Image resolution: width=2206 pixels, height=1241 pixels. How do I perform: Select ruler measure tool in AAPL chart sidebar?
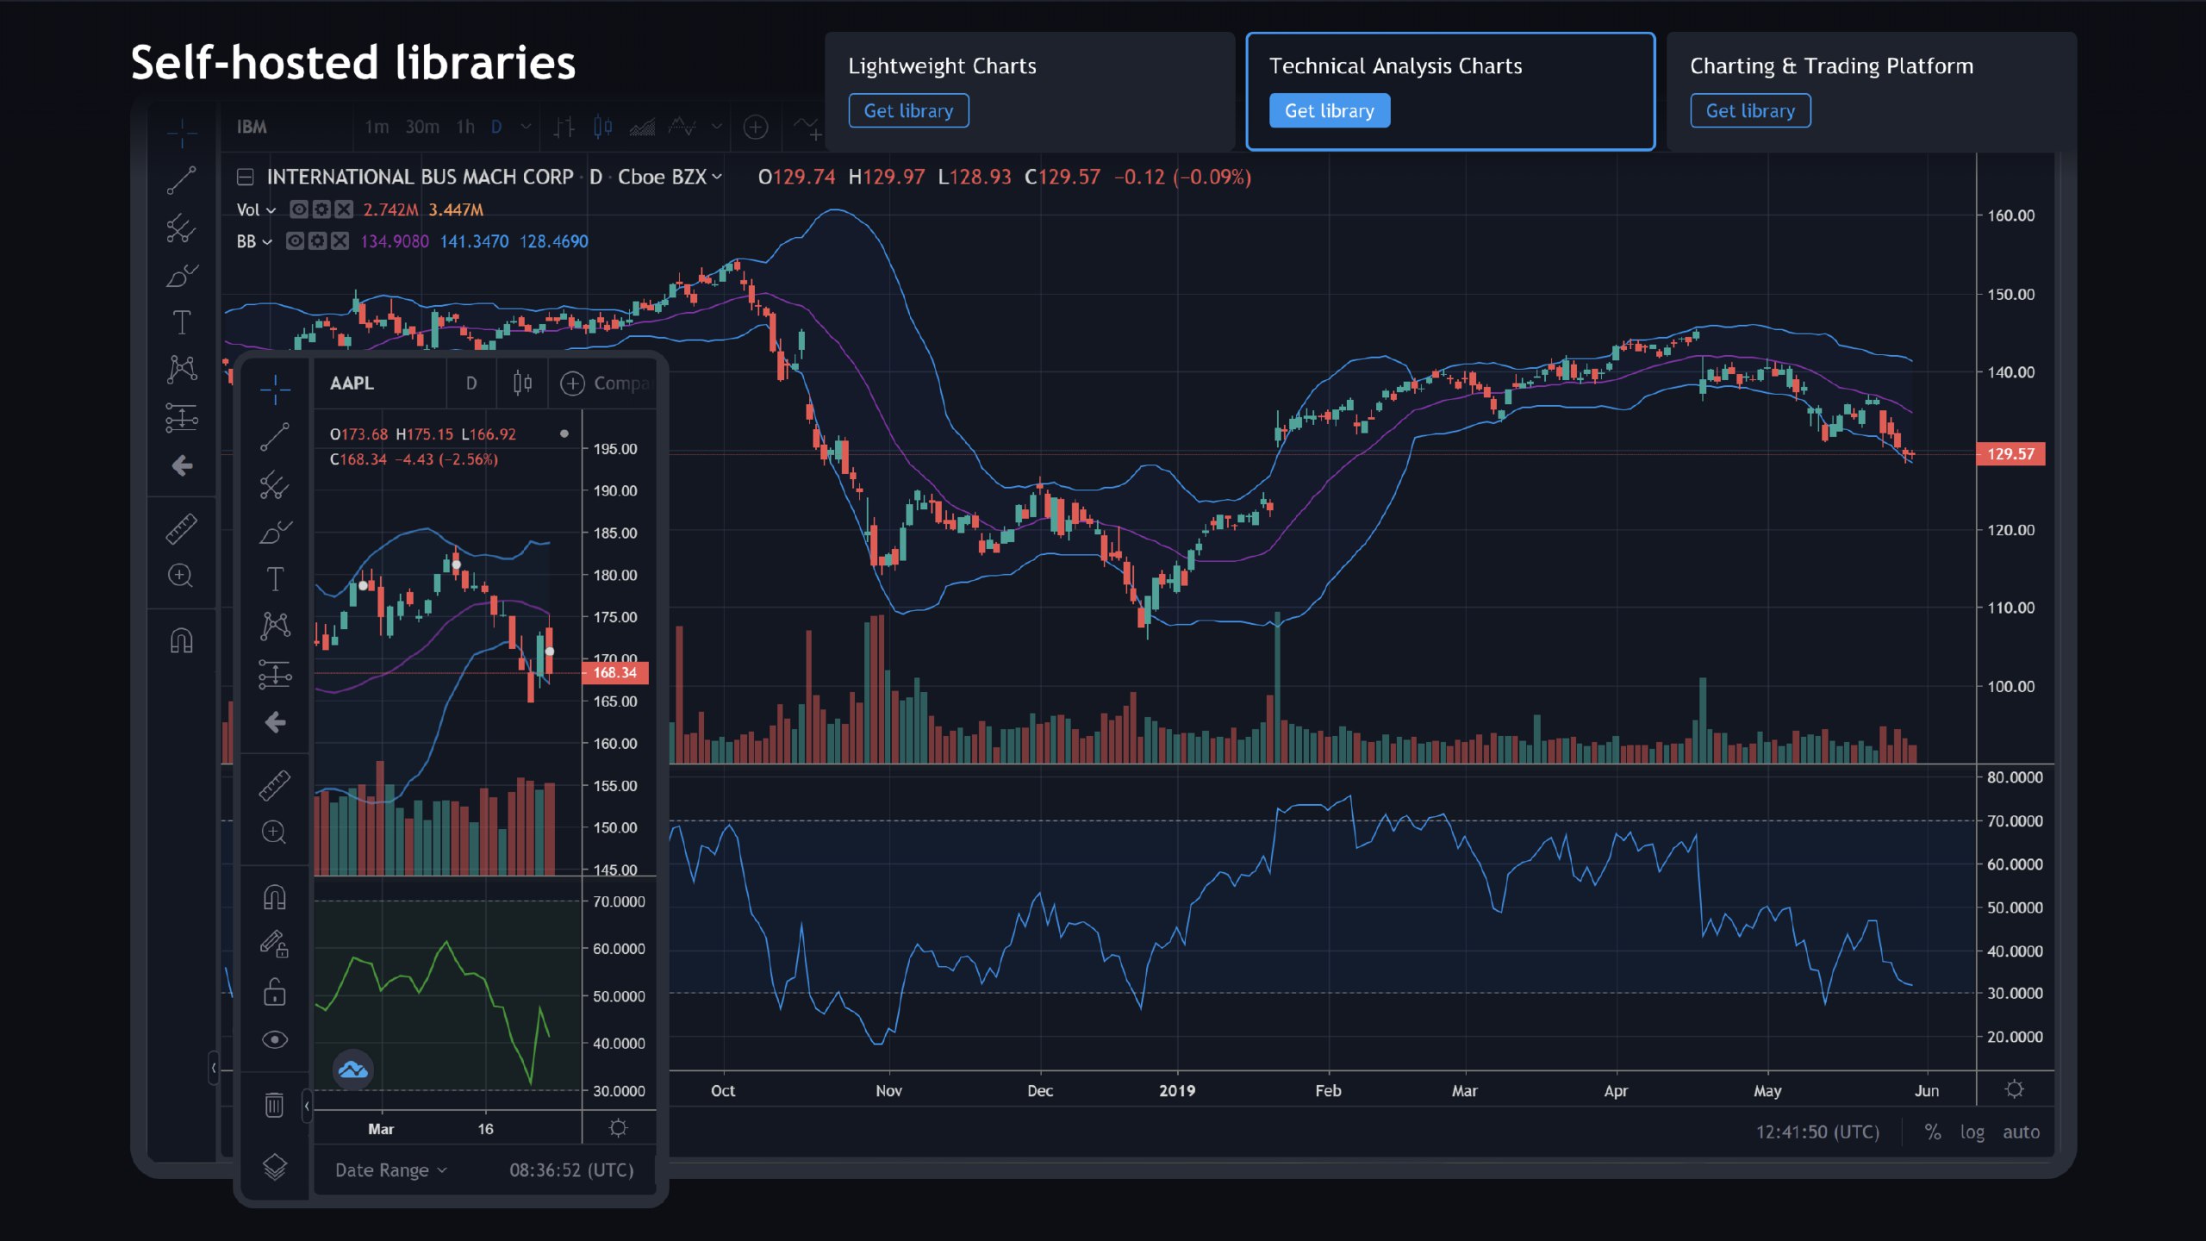tap(275, 786)
